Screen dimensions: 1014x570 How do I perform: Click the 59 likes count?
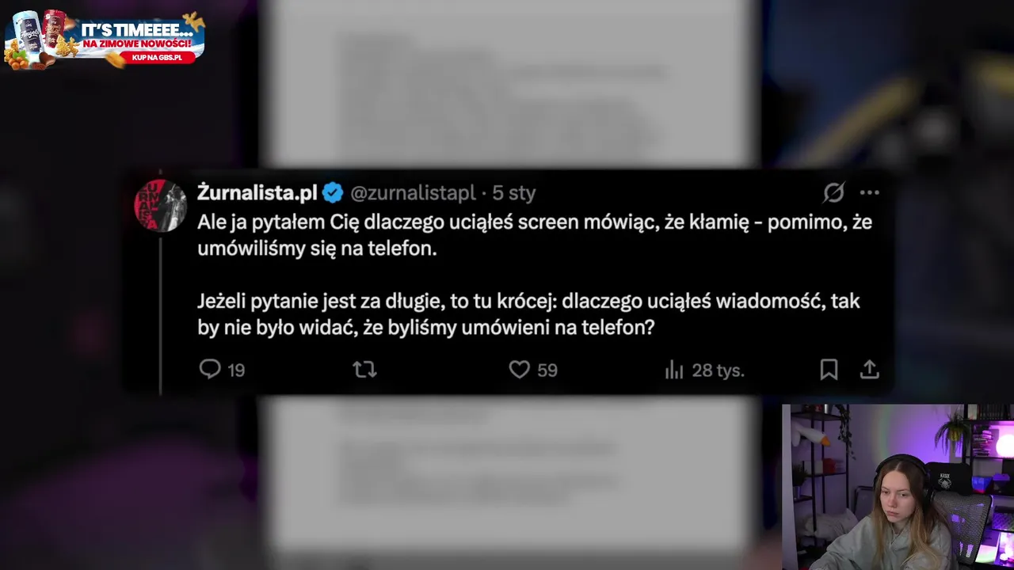pos(547,370)
